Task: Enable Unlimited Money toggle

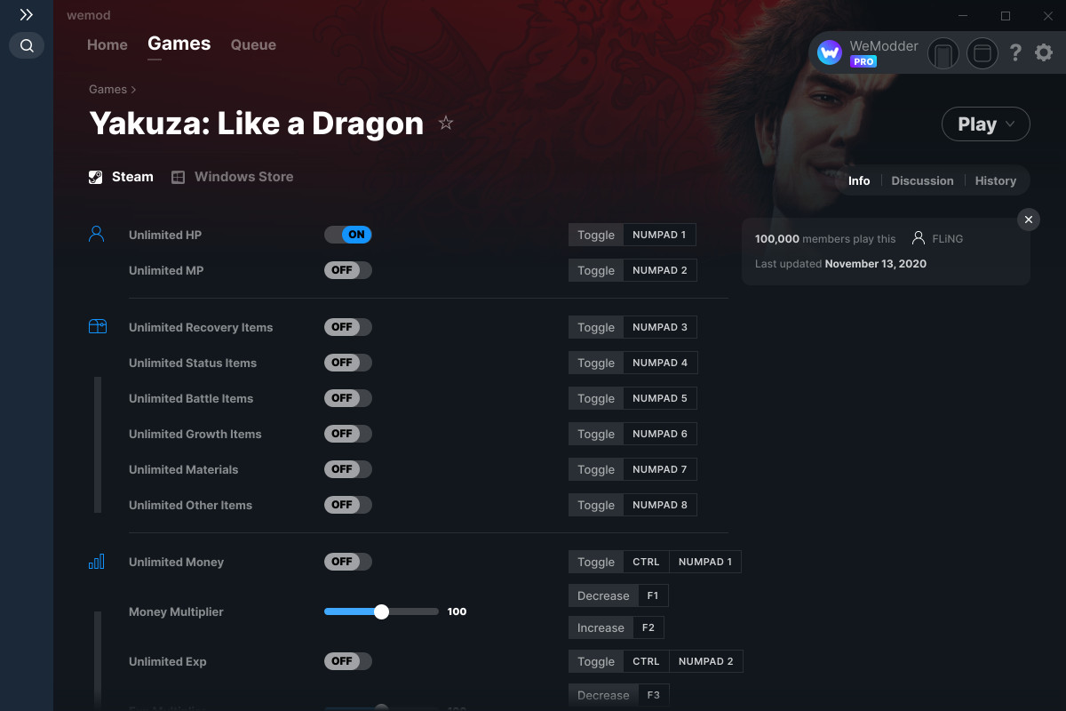Action: pos(348,562)
